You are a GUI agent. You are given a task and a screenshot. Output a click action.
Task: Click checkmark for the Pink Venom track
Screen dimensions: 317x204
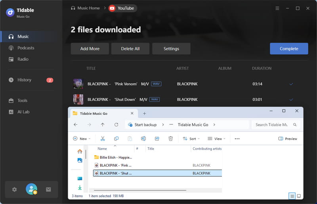[x=291, y=84]
